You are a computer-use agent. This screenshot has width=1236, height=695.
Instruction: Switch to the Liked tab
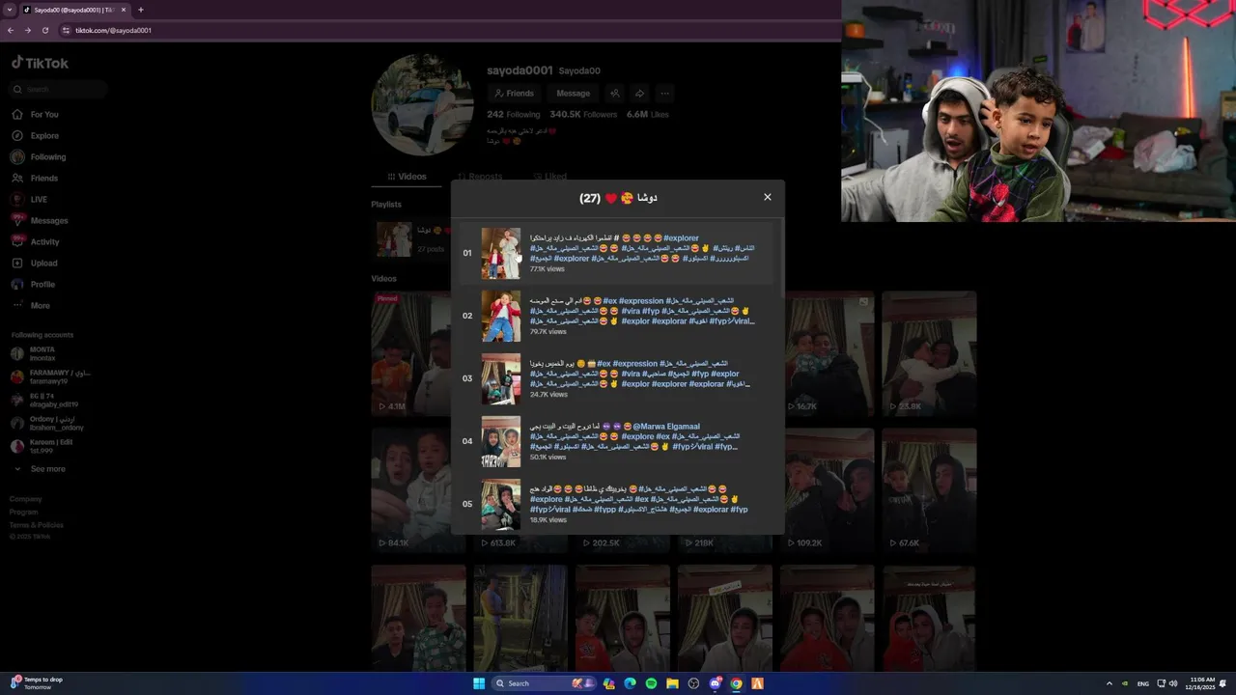[550, 177]
